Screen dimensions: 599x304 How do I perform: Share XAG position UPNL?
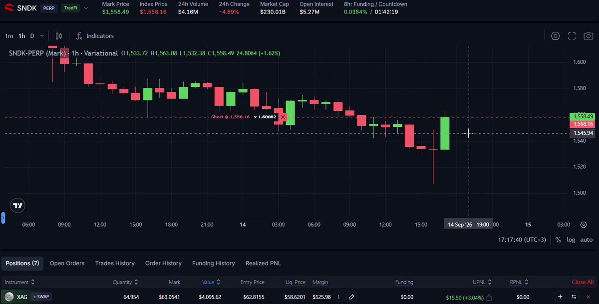click(x=489, y=298)
